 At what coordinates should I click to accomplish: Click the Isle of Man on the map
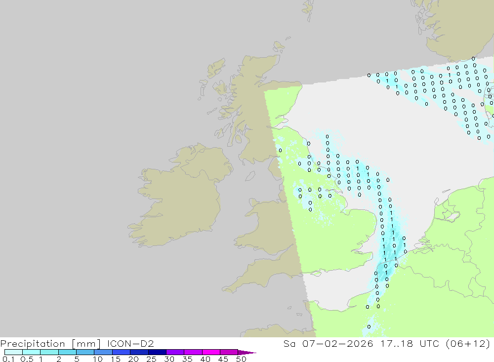250,176
